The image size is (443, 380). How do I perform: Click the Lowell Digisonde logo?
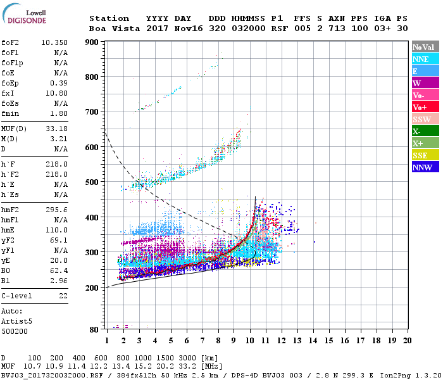pyautogui.click(x=24, y=13)
